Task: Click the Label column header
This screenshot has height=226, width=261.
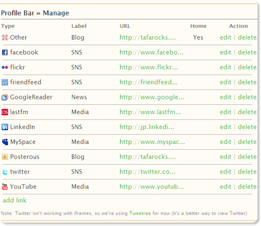Action: pyautogui.click(x=79, y=26)
